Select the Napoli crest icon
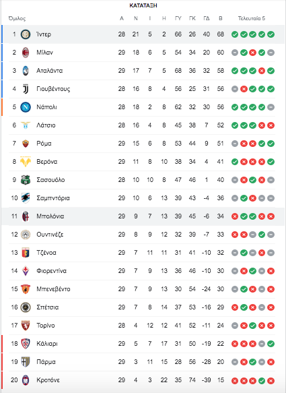 coord(26,107)
